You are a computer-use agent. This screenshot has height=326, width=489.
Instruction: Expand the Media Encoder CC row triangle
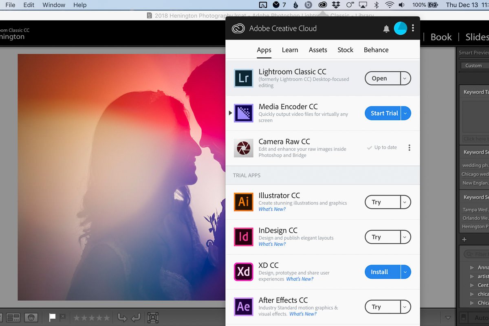pyautogui.click(x=230, y=113)
